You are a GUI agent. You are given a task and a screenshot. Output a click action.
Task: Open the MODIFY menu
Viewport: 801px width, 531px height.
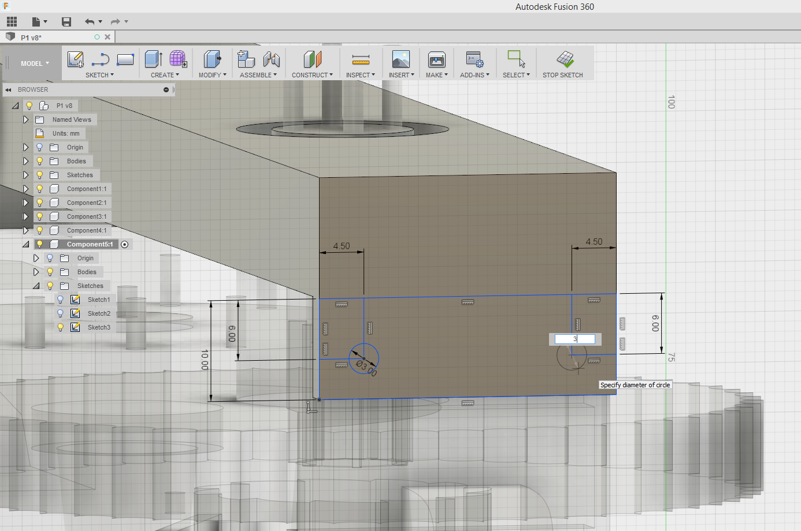tap(212, 75)
